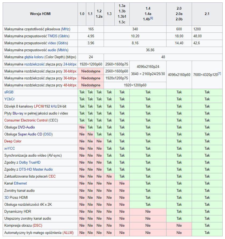
Task: Select the 2.1 version column header
Action: tap(207, 14)
